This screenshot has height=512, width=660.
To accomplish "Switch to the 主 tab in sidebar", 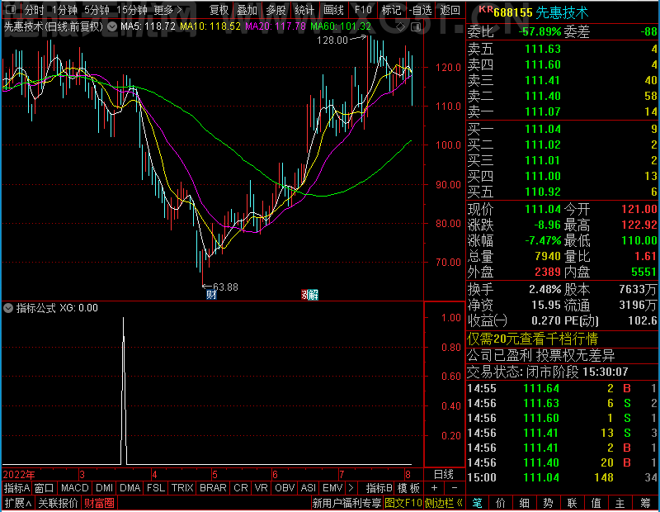I will 620,503.
